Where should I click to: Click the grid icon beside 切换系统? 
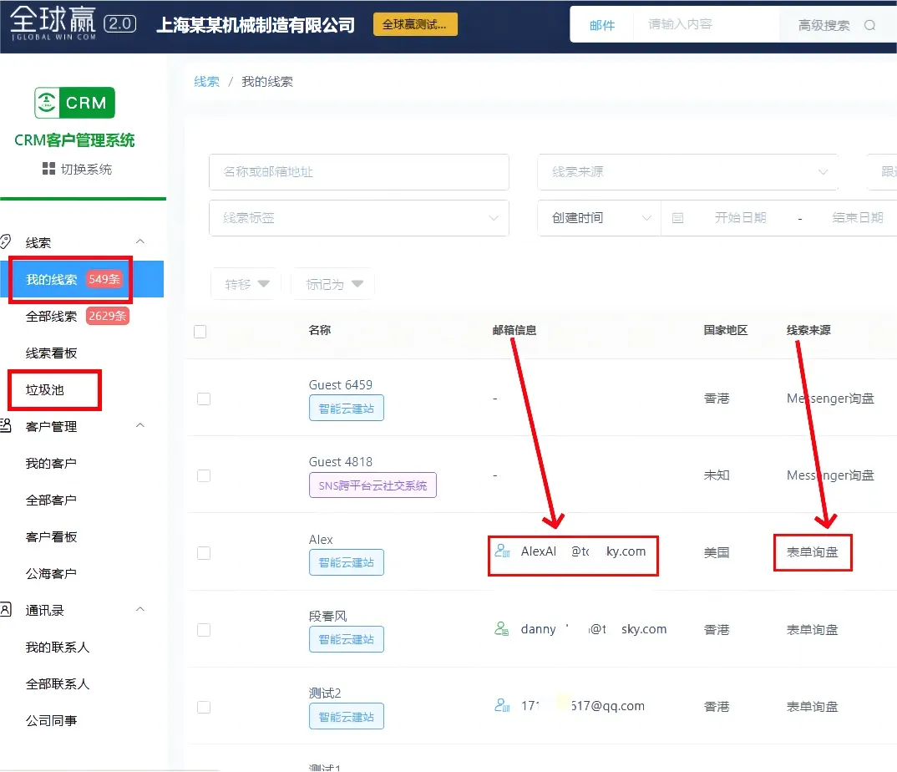[48, 169]
